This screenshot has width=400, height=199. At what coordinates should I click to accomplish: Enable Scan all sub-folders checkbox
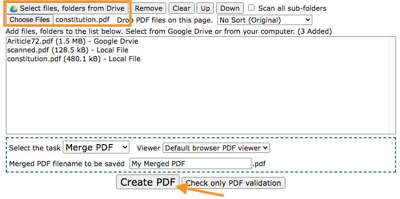pyautogui.click(x=251, y=8)
